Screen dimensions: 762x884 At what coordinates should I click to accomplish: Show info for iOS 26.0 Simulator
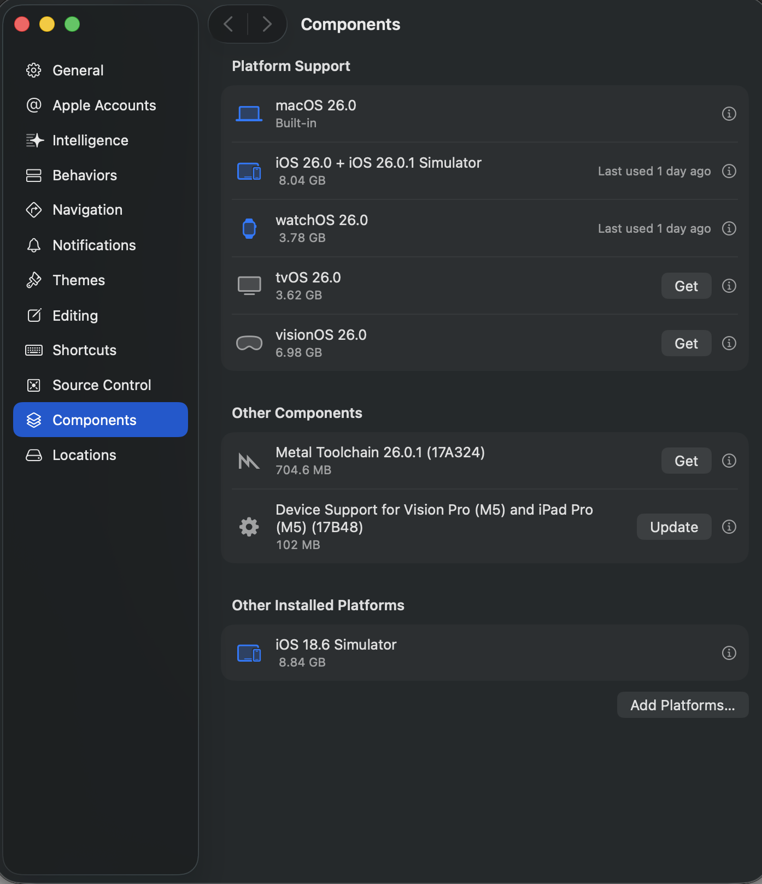coord(729,171)
